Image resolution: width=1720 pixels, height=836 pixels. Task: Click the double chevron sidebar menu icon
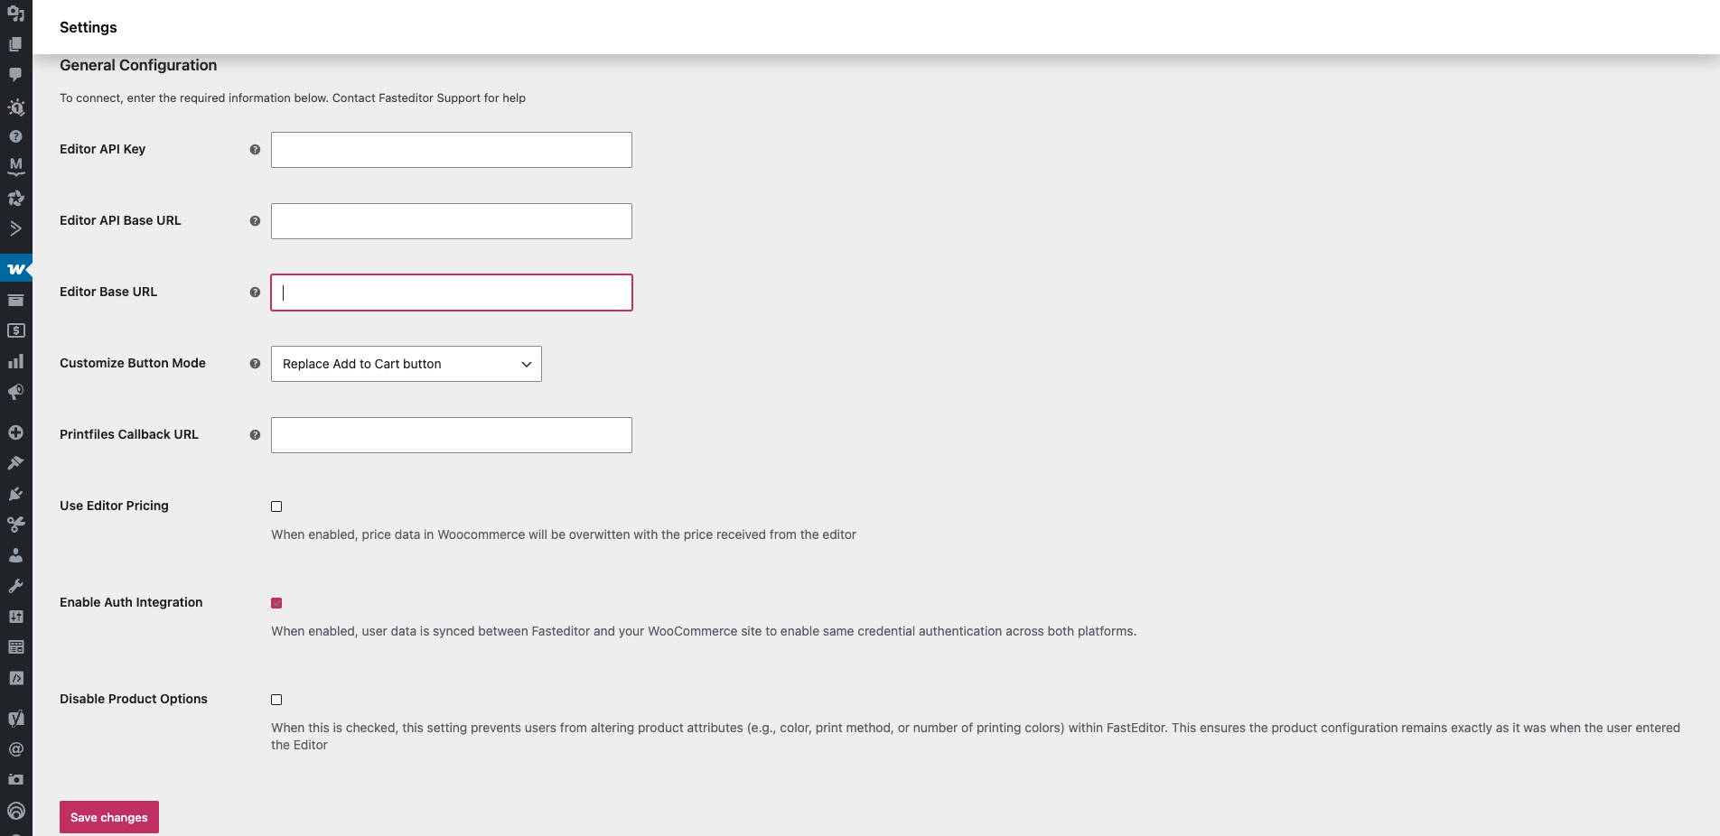coord(15,228)
